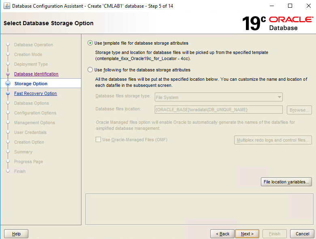
Task: Open File location variables dialog
Action: pos(286,182)
